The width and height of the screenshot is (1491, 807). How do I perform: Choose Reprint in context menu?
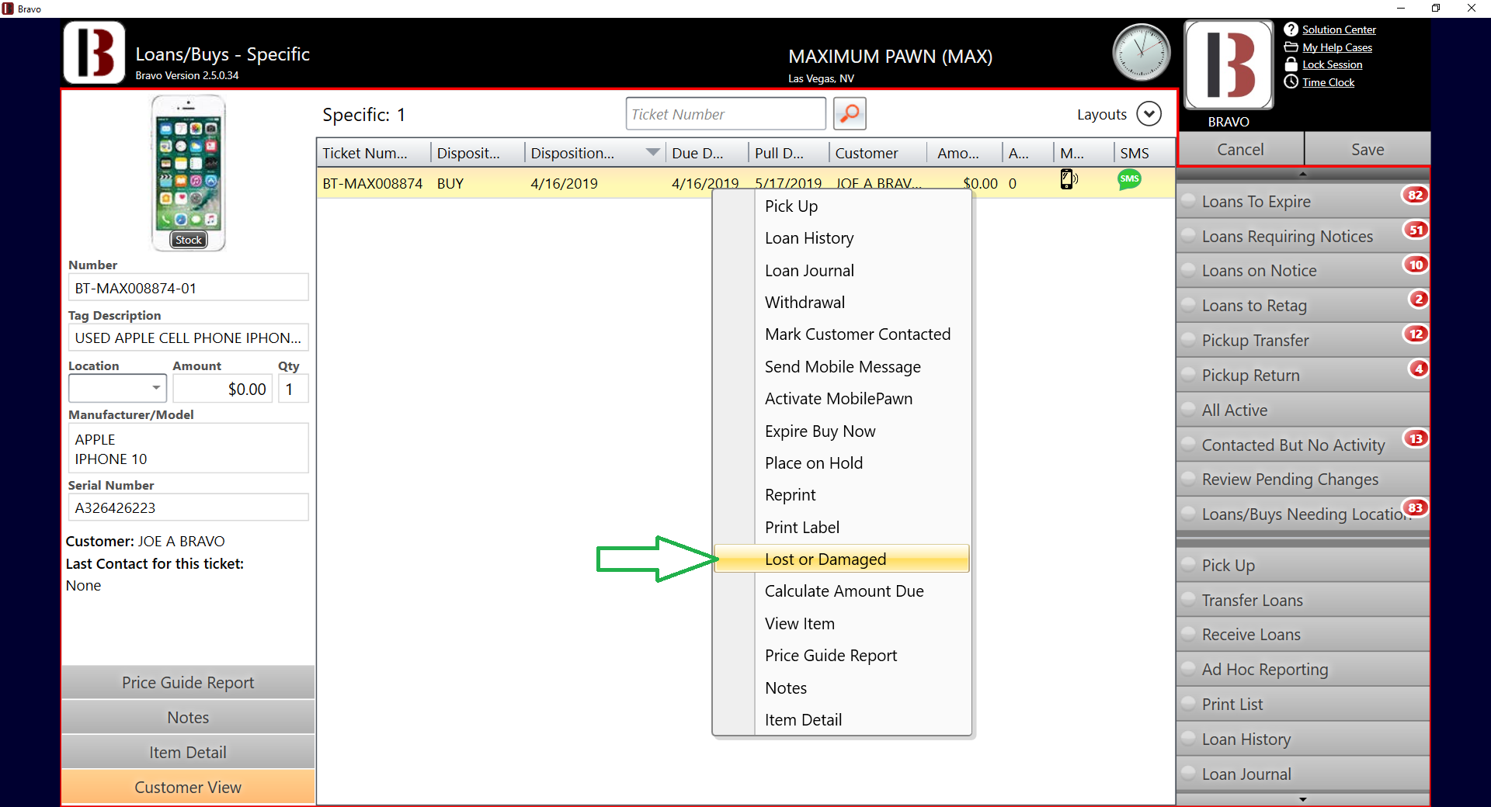tap(842, 495)
